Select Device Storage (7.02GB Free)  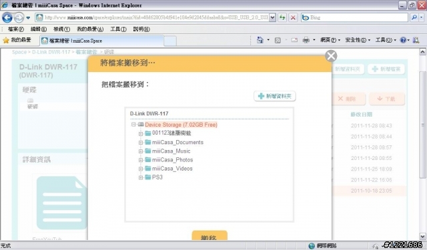(181, 125)
